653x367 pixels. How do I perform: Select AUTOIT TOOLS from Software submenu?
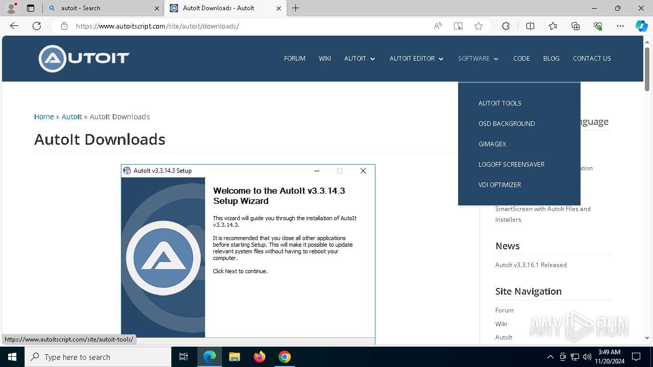pyautogui.click(x=500, y=103)
